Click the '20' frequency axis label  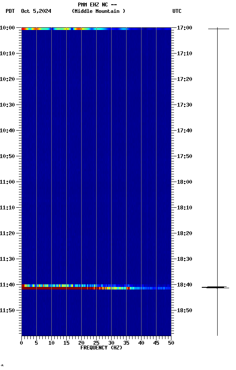81,343
